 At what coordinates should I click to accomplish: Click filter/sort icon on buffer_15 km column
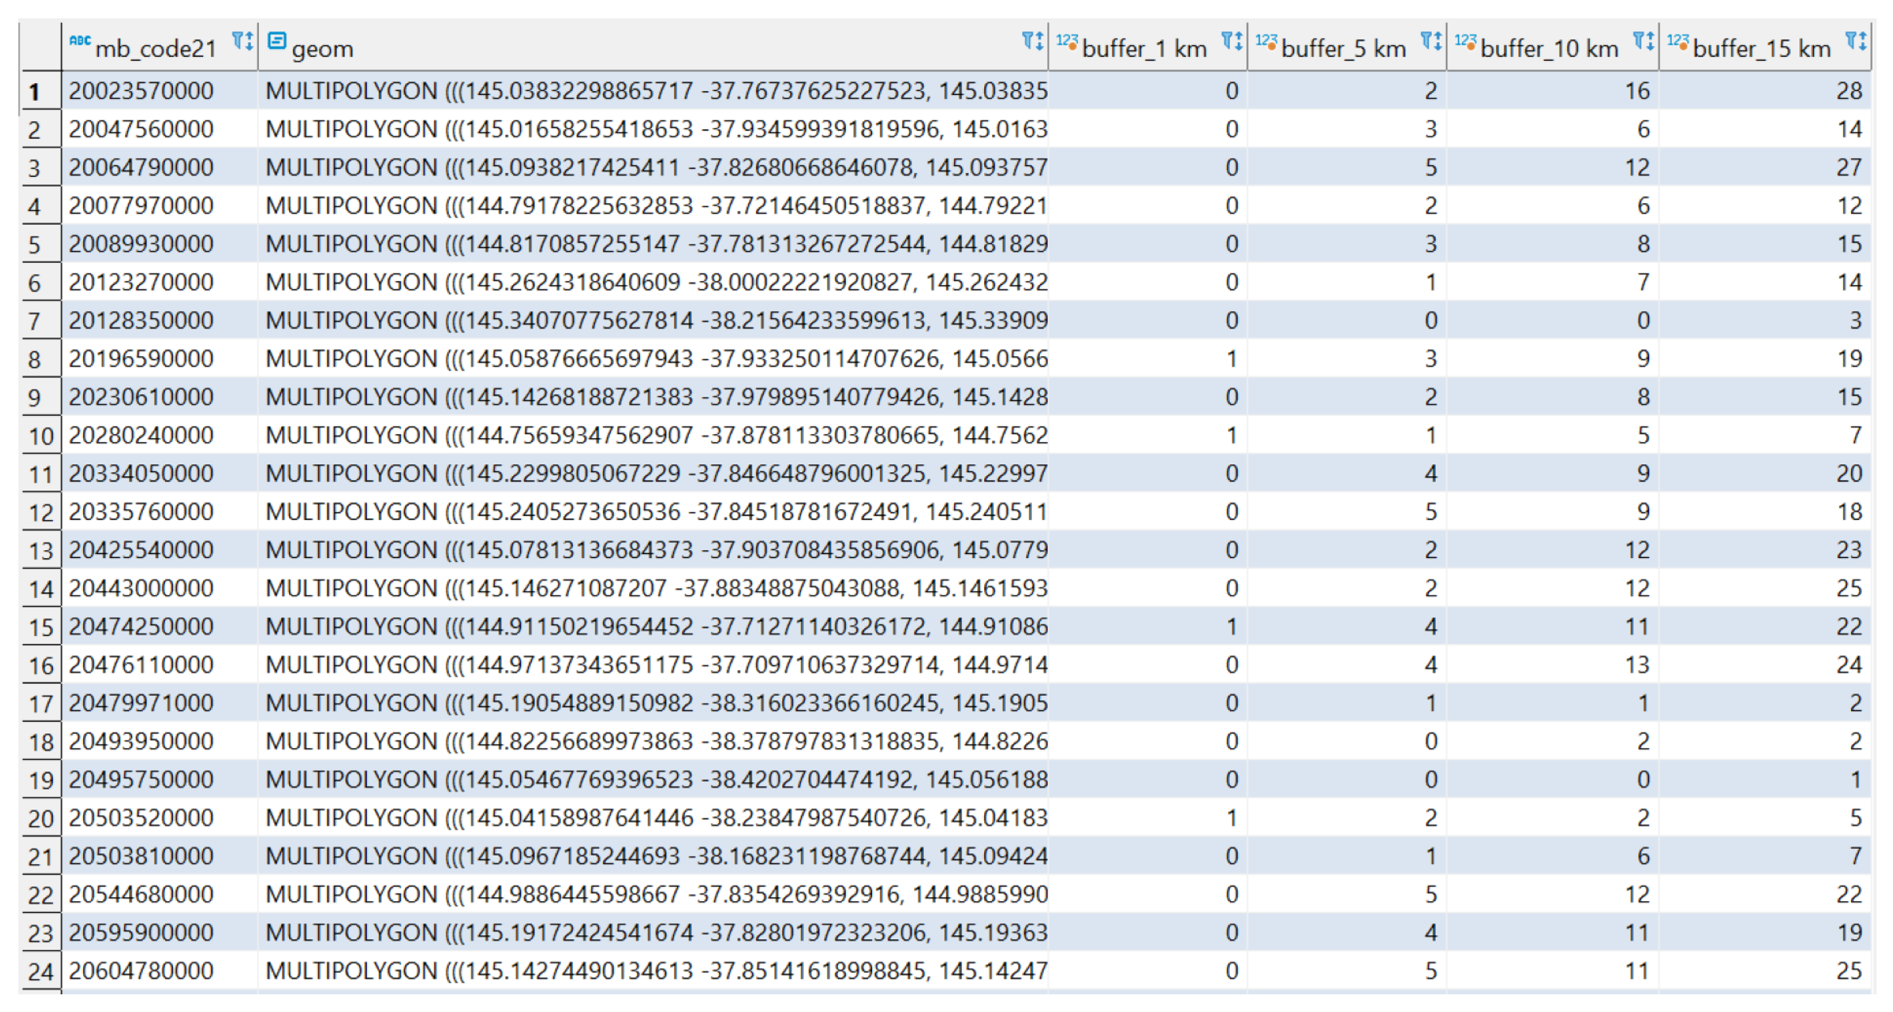(1856, 41)
